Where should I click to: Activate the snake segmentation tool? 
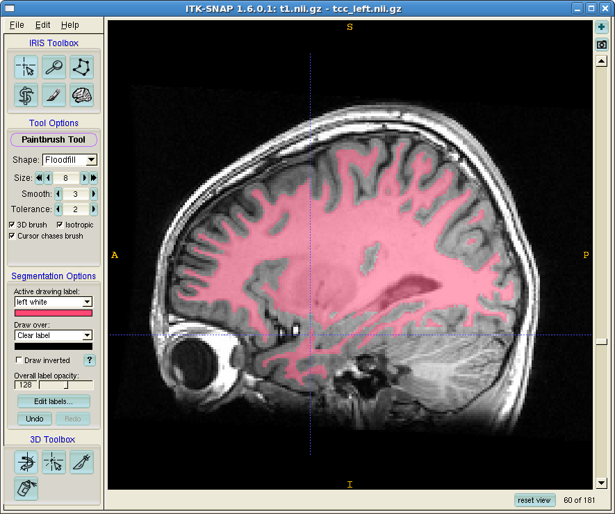pyautogui.click(x=26, y=95)
